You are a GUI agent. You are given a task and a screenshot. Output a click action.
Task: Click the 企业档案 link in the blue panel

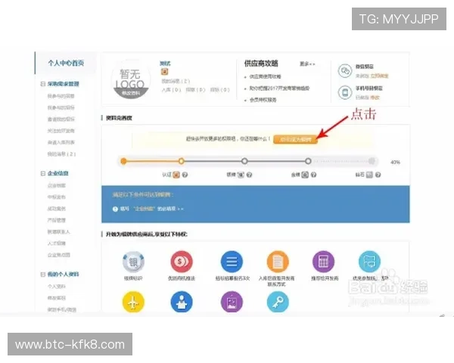click(x=145, y=209)
